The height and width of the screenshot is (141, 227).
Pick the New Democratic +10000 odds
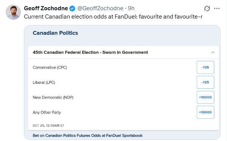[x=205, y=97]
